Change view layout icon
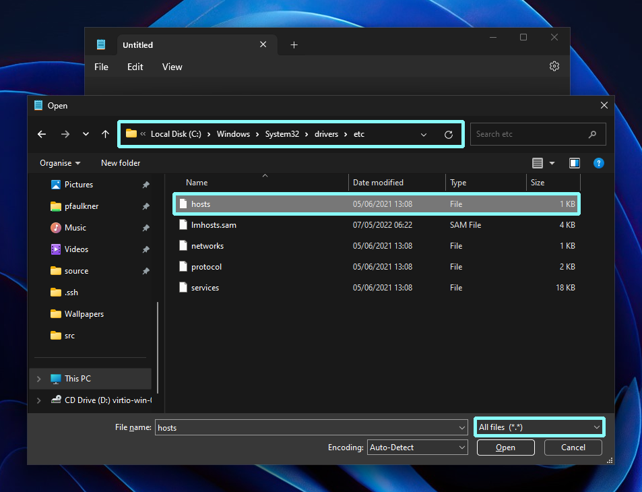 click(x=538, y=163)
